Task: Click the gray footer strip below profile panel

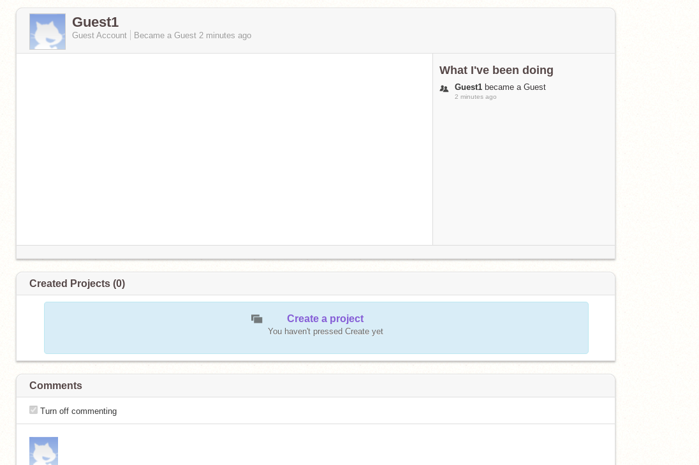Action: click(315, 252)
